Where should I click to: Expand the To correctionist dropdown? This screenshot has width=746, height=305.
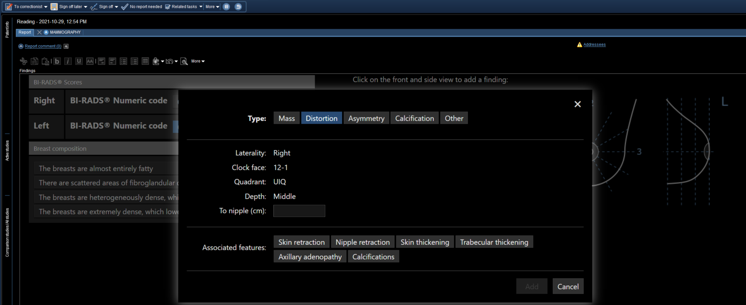[x=46, y=7]
